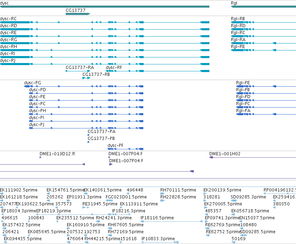Click the dysc-RF transcript label
This screenshot has height=244, width=296.
pos(114,68)
